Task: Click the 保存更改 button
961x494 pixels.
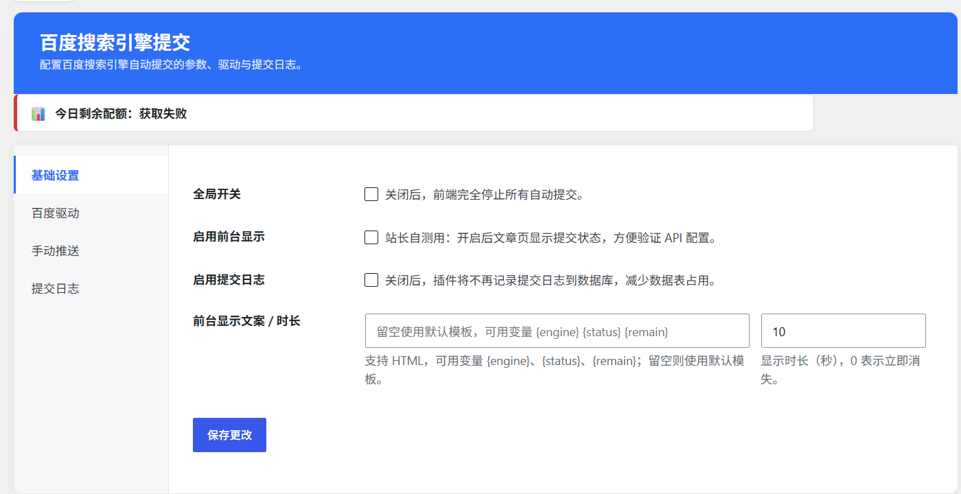Action: click(229, 435)
